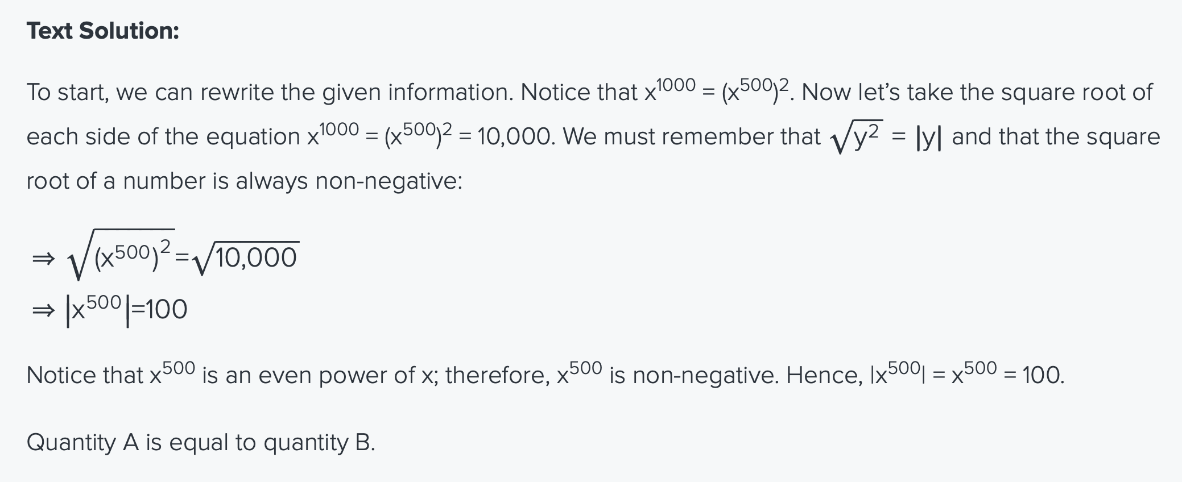Click the word "therefore"
Viewport: 1182px width, 482px height.
[497, 376]
